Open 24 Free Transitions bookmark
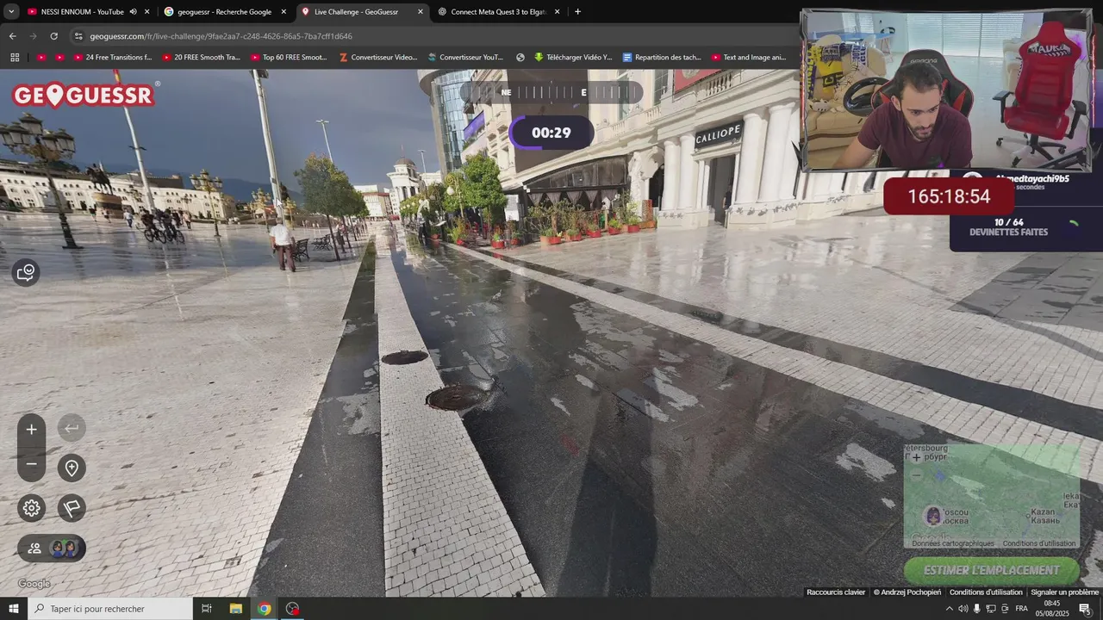The height and width of the screenshot is (620, 1103). (113, 58)
